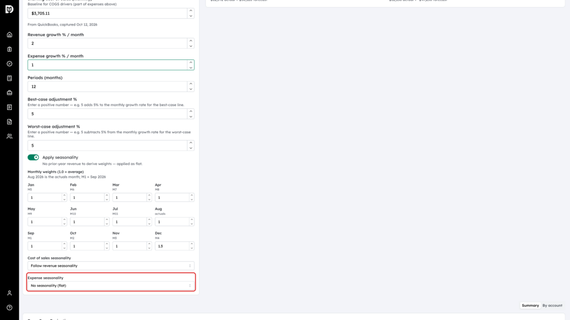Image resolution: width=570 pixels, height=320 pixels.
Task: Open the clipboard icon in the sidebar
Action: 9,49
